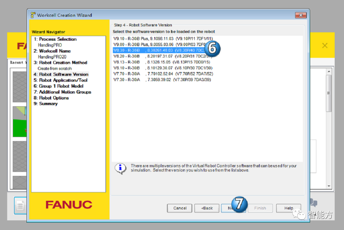Click the Cancel button in wizard

(179, 208)
